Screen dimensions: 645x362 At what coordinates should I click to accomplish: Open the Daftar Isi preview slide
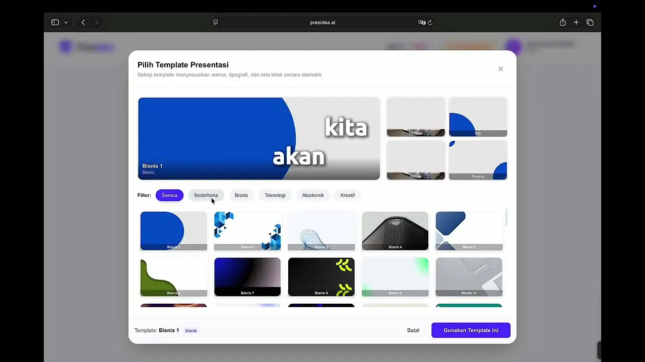416,117
